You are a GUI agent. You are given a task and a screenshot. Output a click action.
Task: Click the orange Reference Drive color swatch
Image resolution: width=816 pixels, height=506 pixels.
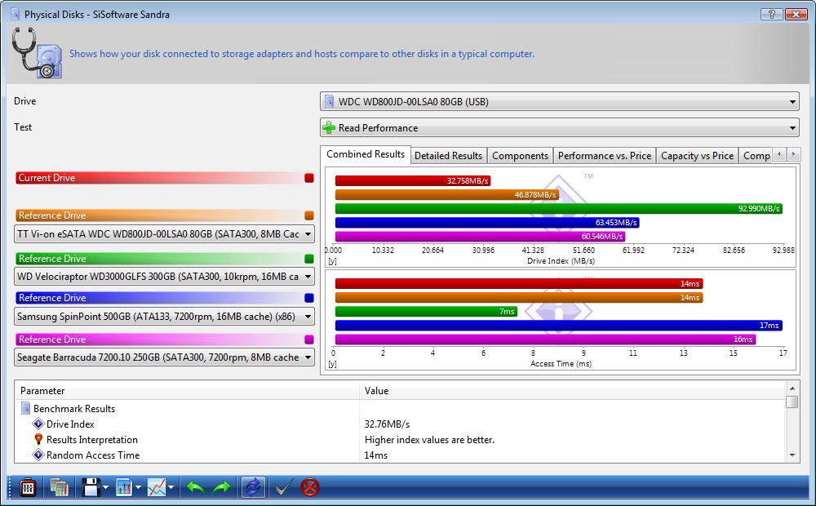(309, 215)
